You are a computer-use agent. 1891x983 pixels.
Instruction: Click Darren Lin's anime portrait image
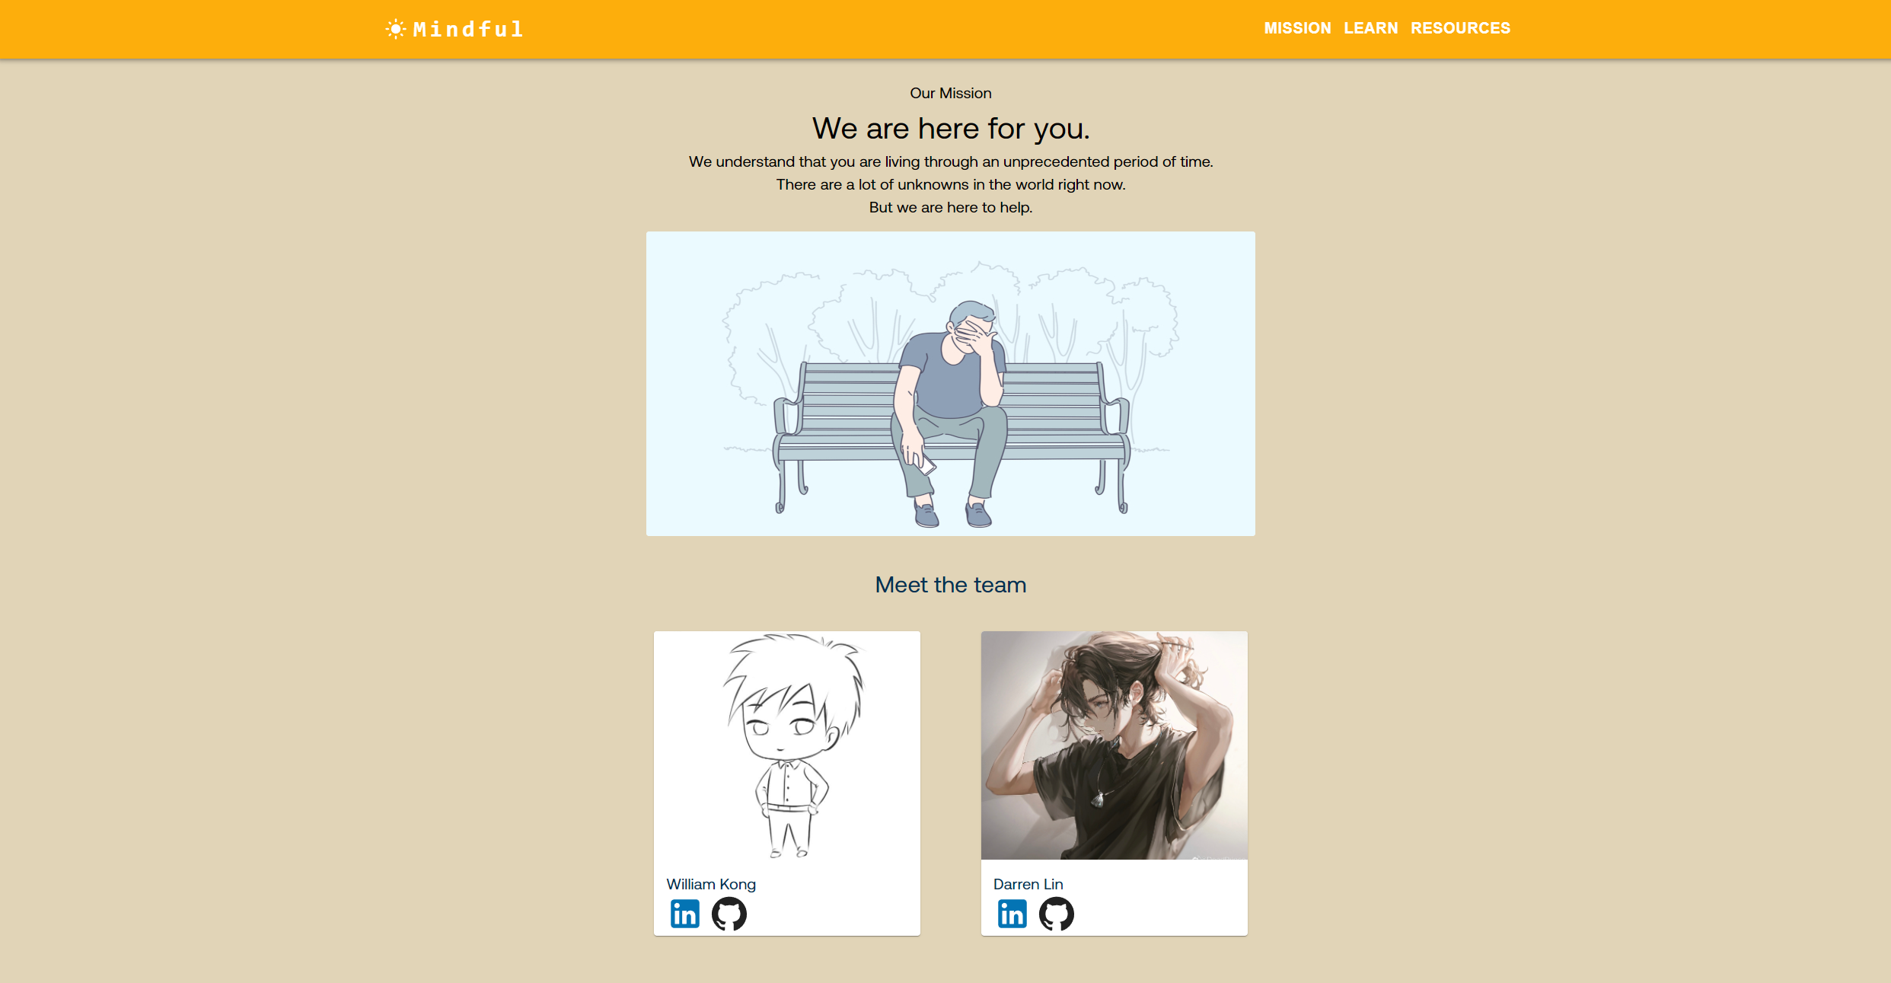[x=1115, y=745]
